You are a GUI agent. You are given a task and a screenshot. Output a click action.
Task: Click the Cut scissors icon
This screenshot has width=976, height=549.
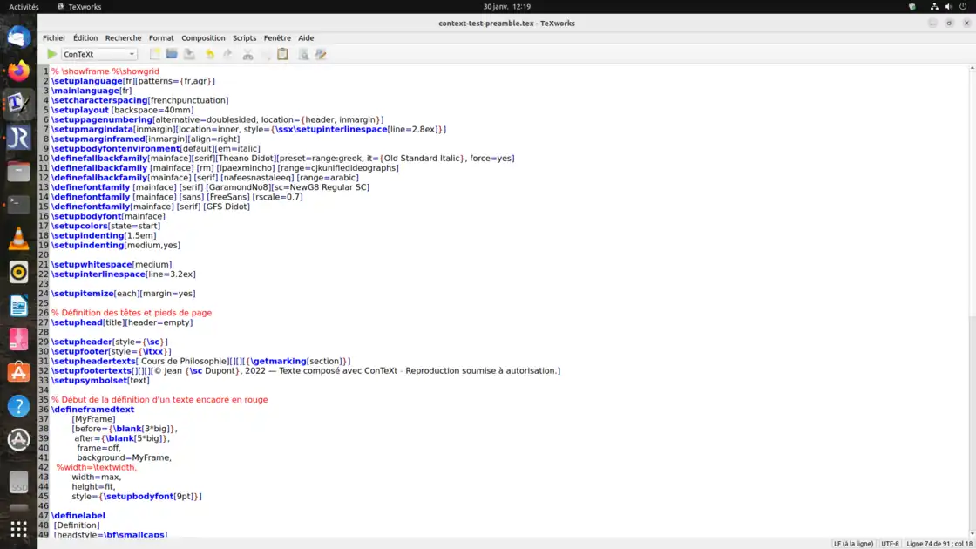point(247,54)
